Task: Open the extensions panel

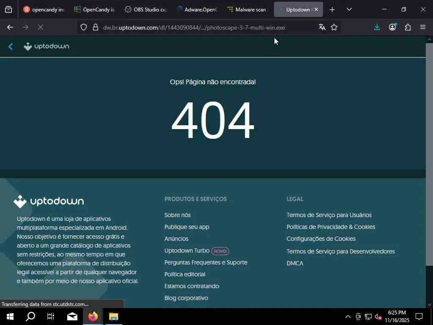Action: [408, 27]
